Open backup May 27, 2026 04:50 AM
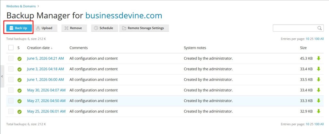Screen dimensions: 329x134 pos(46,101)
